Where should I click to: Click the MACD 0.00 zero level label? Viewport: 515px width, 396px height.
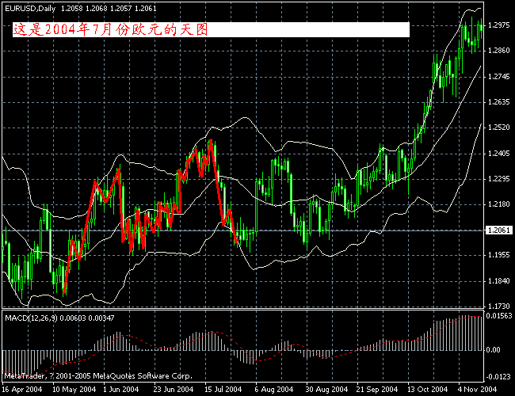coord(493,349)
